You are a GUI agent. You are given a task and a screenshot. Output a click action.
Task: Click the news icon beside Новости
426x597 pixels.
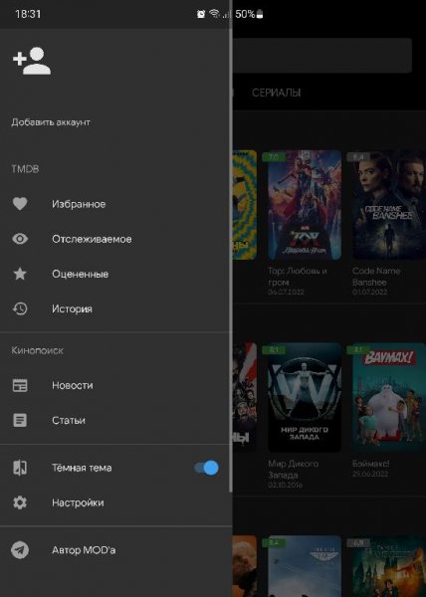pos(20,385)
